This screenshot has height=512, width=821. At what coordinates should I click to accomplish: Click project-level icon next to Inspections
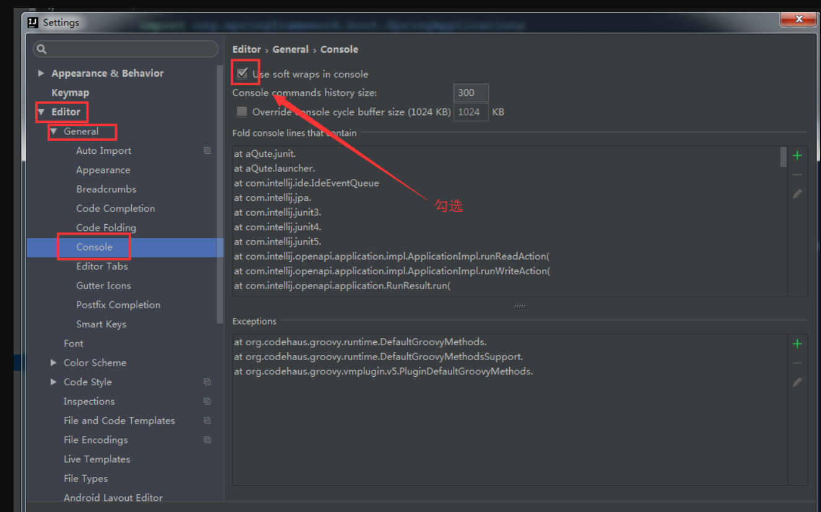click(207, 401)
